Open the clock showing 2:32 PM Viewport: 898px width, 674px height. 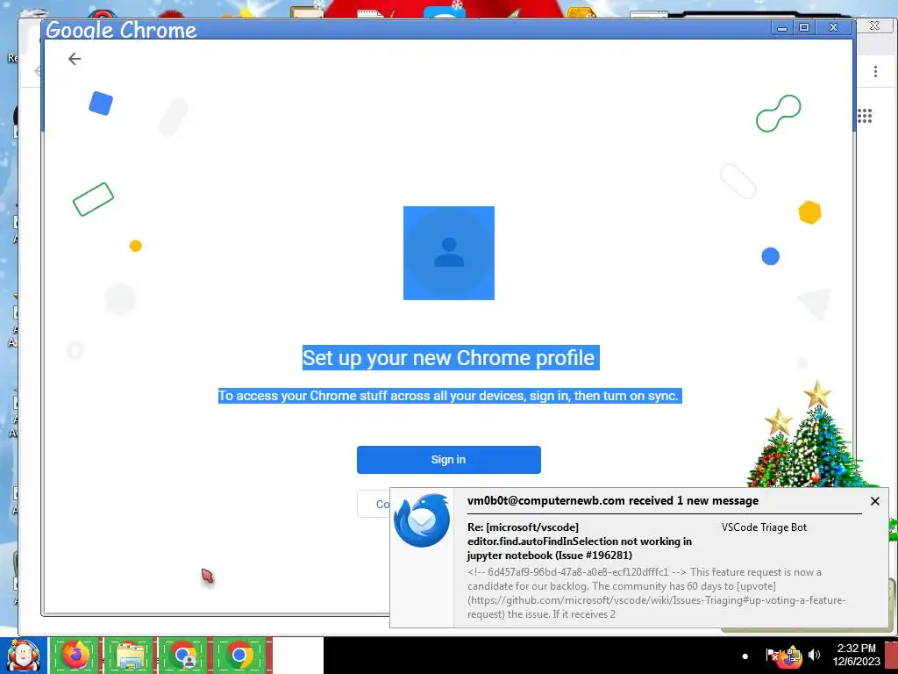[x=856, y=655]
